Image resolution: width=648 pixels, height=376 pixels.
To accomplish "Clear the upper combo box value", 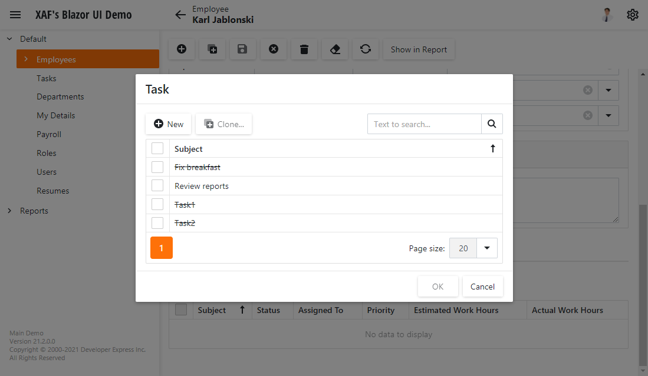I will coord(588,90).
